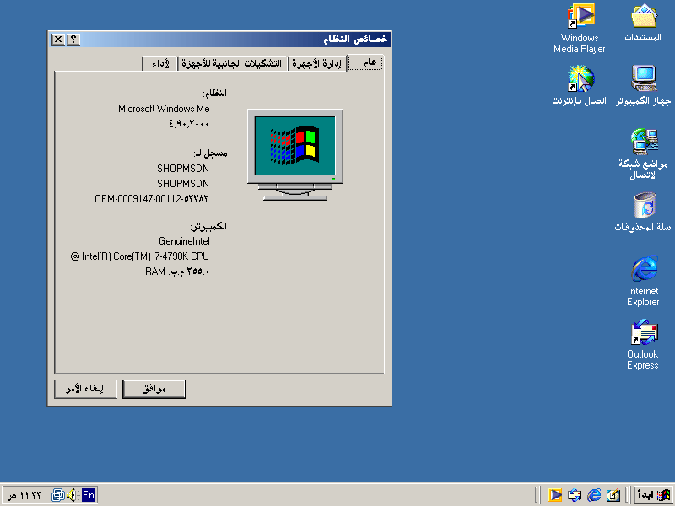Viewport: 675px width, 506px height.
Task: Click the Intel(R) Core(TM) i7-4790K CPU text
Action: tap(139, 256)
